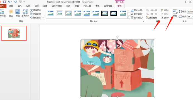This screenshot has height=100, width=193.
Task: Click the cartoon boxes picture on slide
Action: pos(117,68)
